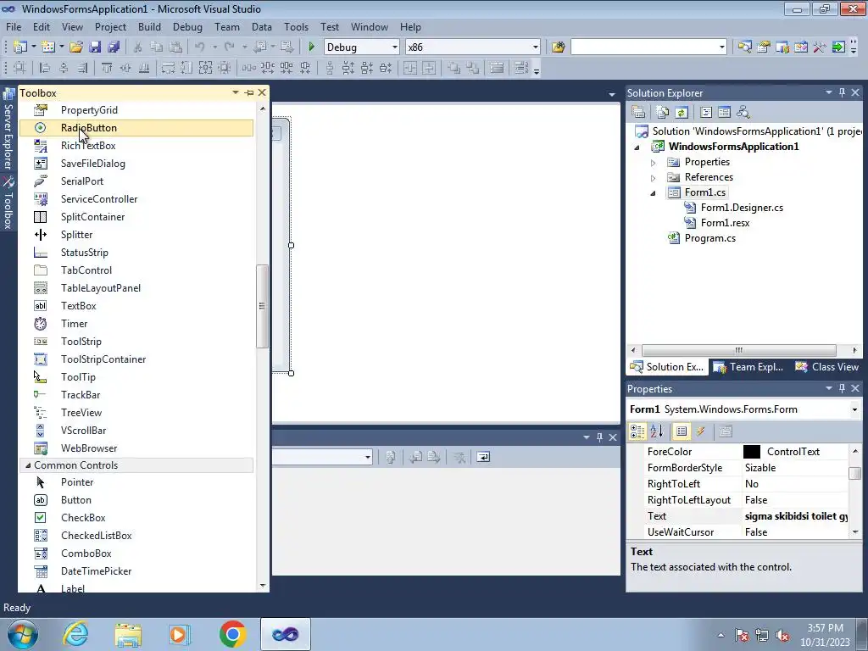The height and width of the screenshot is (651, 868).
Task: Switch to the Class View tab
Action: pos(827,367)
